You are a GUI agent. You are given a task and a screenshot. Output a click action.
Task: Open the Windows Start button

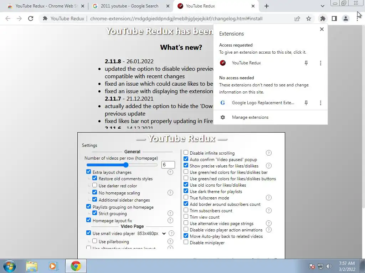pos(10,266)
